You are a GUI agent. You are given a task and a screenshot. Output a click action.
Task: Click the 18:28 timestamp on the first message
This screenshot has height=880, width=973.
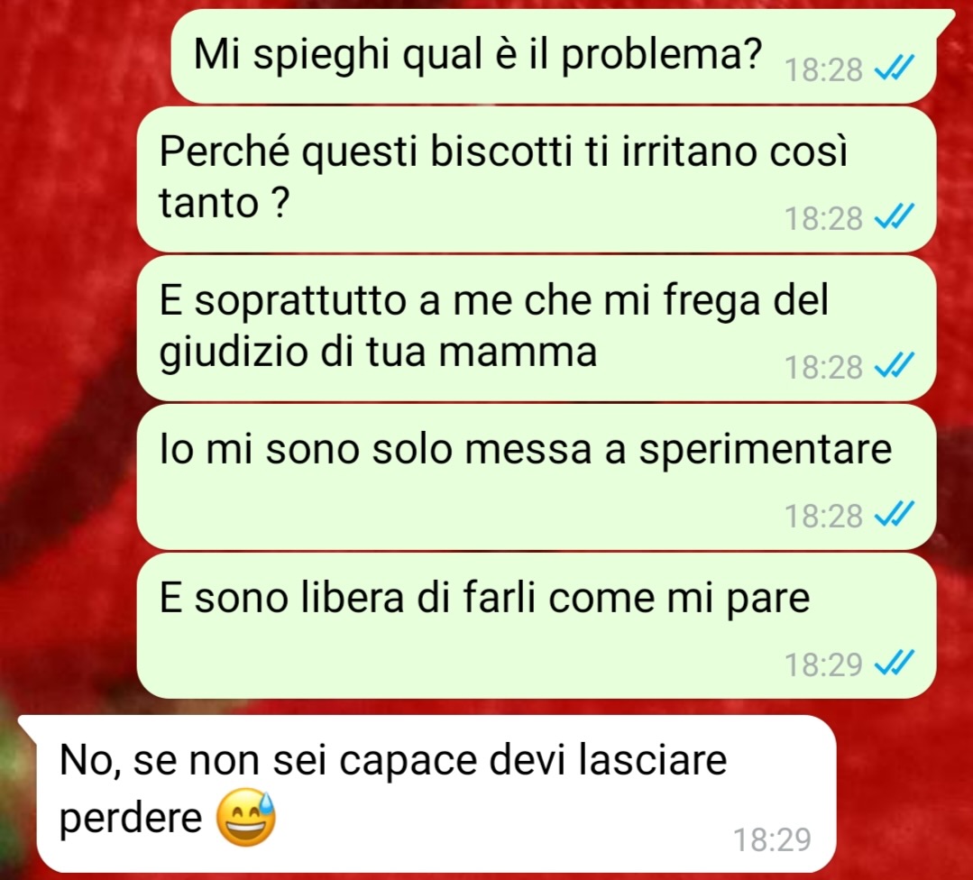(823, 69)
